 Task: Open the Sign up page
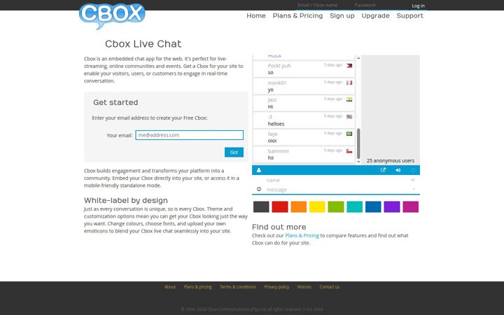(x=342, y=15)
